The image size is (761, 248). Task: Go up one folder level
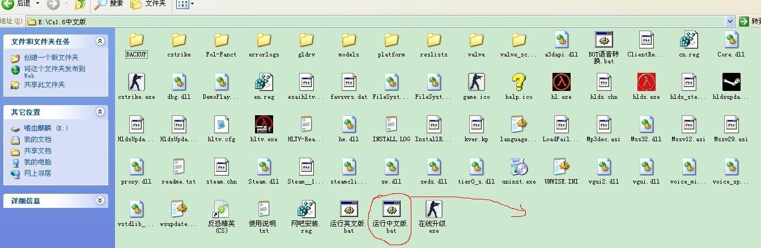pyautogui.click(x=81, y=5)
